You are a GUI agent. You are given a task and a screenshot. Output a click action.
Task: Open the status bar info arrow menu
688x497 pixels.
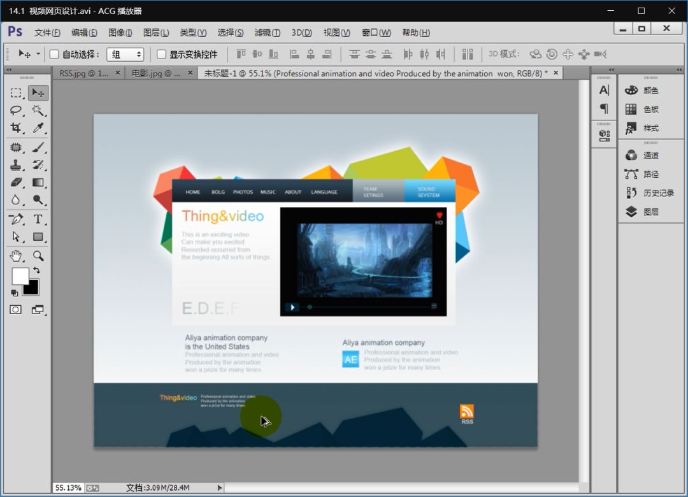click(x=220, y=487)
